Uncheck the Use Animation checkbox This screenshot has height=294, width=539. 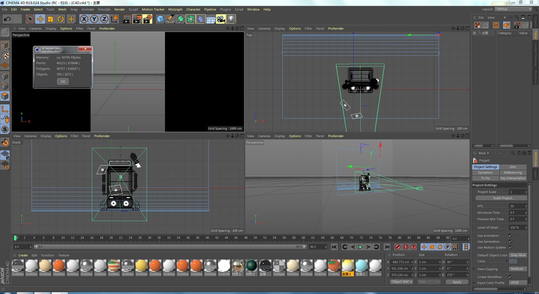pyautogui.click(x=510, y=236)
